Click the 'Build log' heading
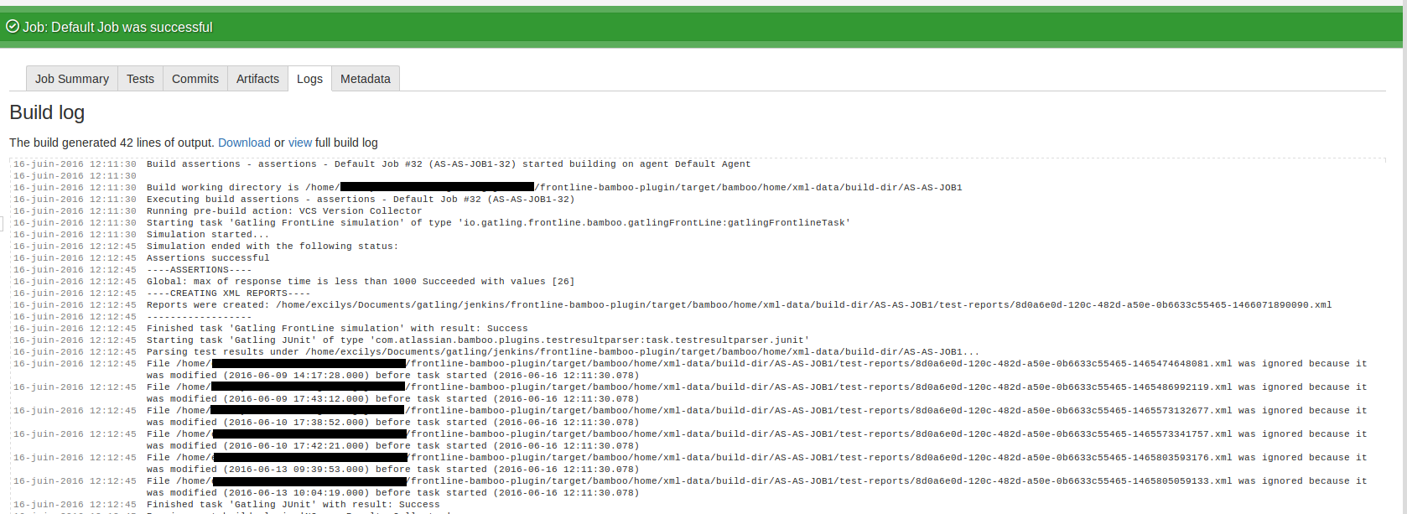Viewport: 1407px width, 514px height. pos(47,112)
